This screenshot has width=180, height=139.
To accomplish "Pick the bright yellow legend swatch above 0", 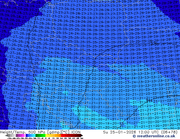I will pyautogui.click(x=47, y=136).
